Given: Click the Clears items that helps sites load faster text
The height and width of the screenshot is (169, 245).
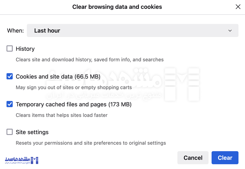Looking at the screenshot, I should point(62,115).
